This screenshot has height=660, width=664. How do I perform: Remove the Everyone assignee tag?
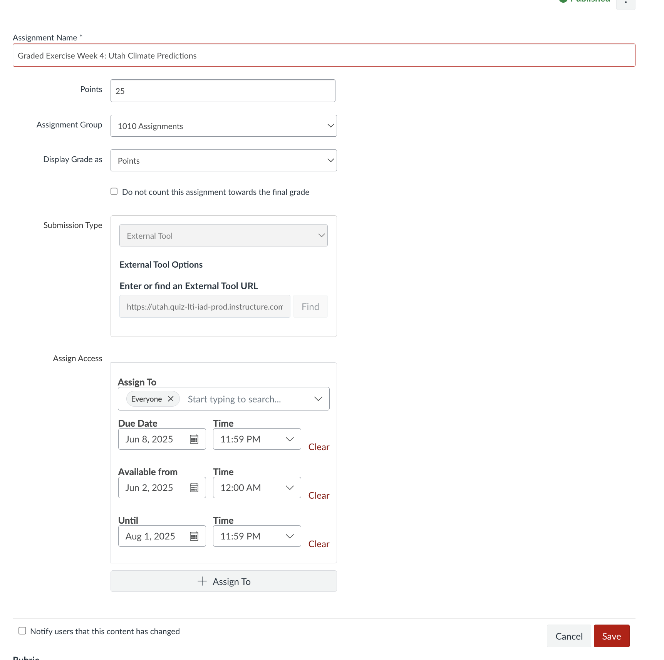[x=171, y=399]
